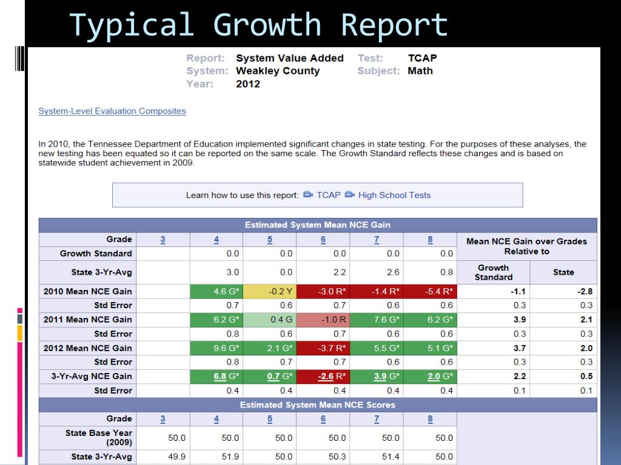Click the 50.3 State 3-Yr-Avg score

click(x=337, y=457)
